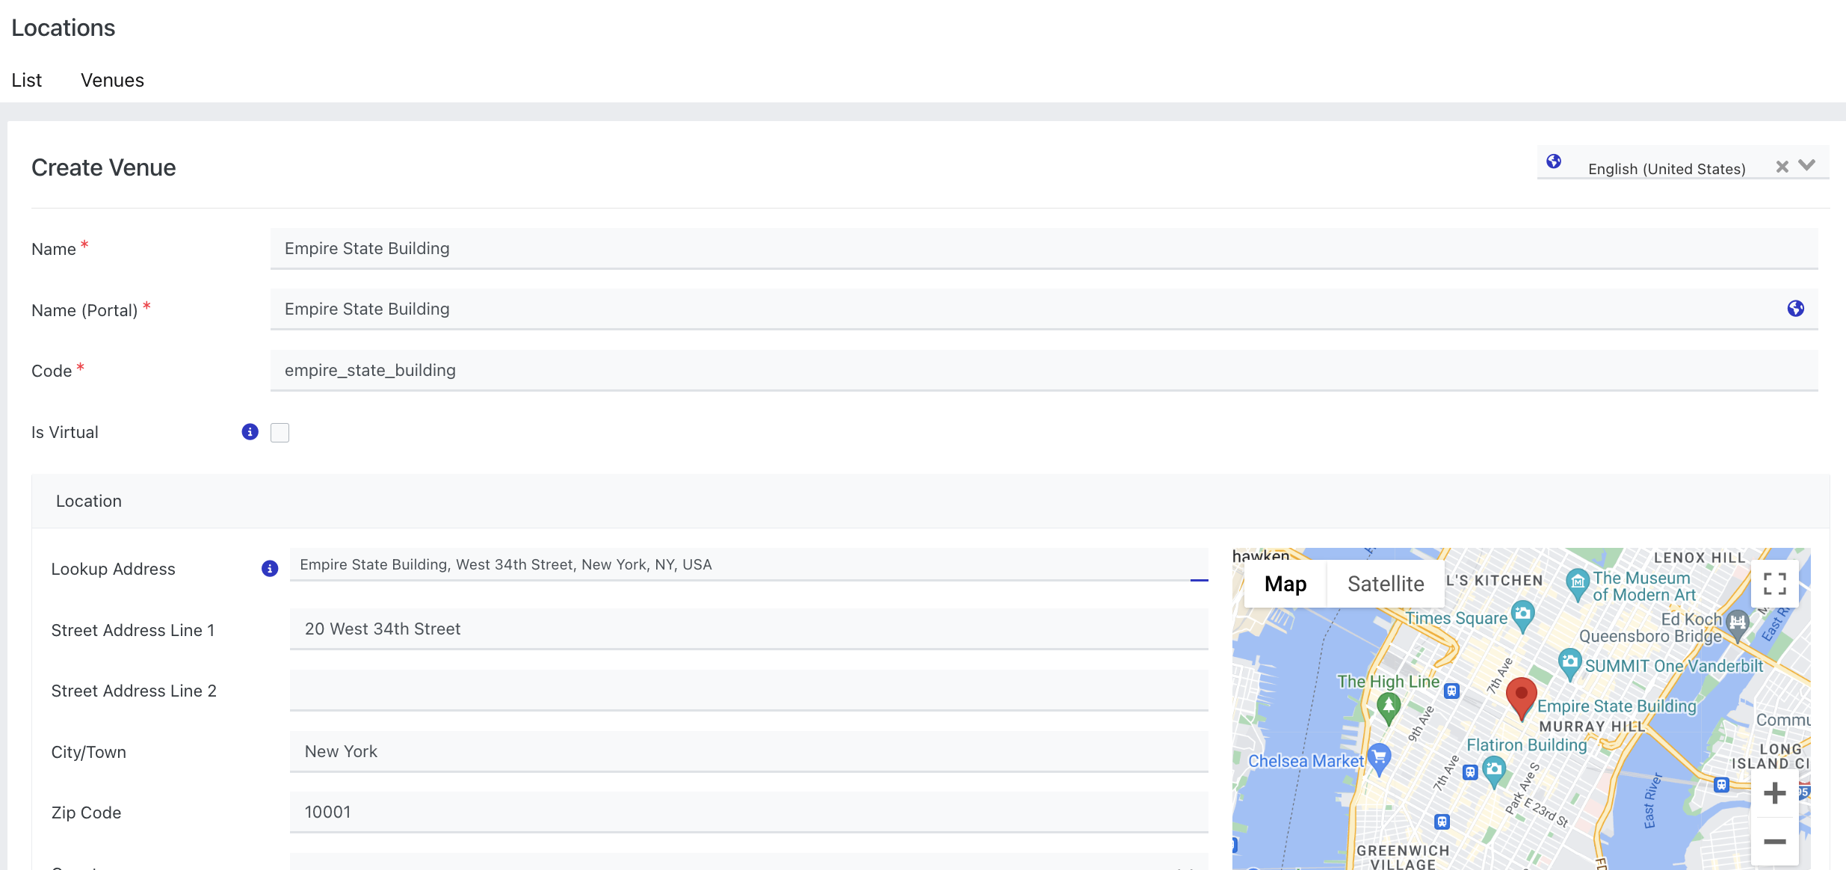Click the globe icon beside language selector
This screenshot has width=1846, height=870.
click(1554, 161)
